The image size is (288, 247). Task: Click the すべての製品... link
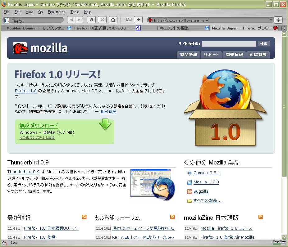click(x=208, y=200)
